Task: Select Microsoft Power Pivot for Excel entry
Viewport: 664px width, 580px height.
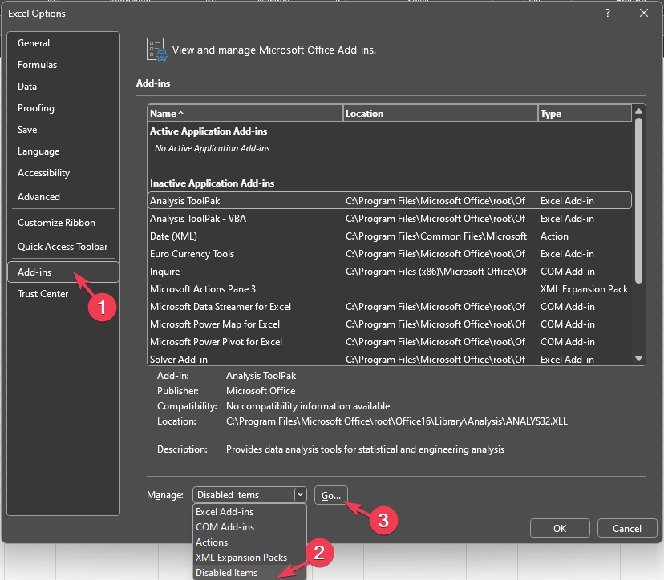Action: coord(216,342)
